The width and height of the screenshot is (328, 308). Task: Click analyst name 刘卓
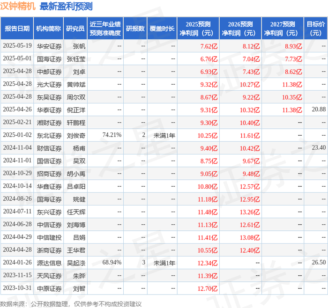(79, 72)
